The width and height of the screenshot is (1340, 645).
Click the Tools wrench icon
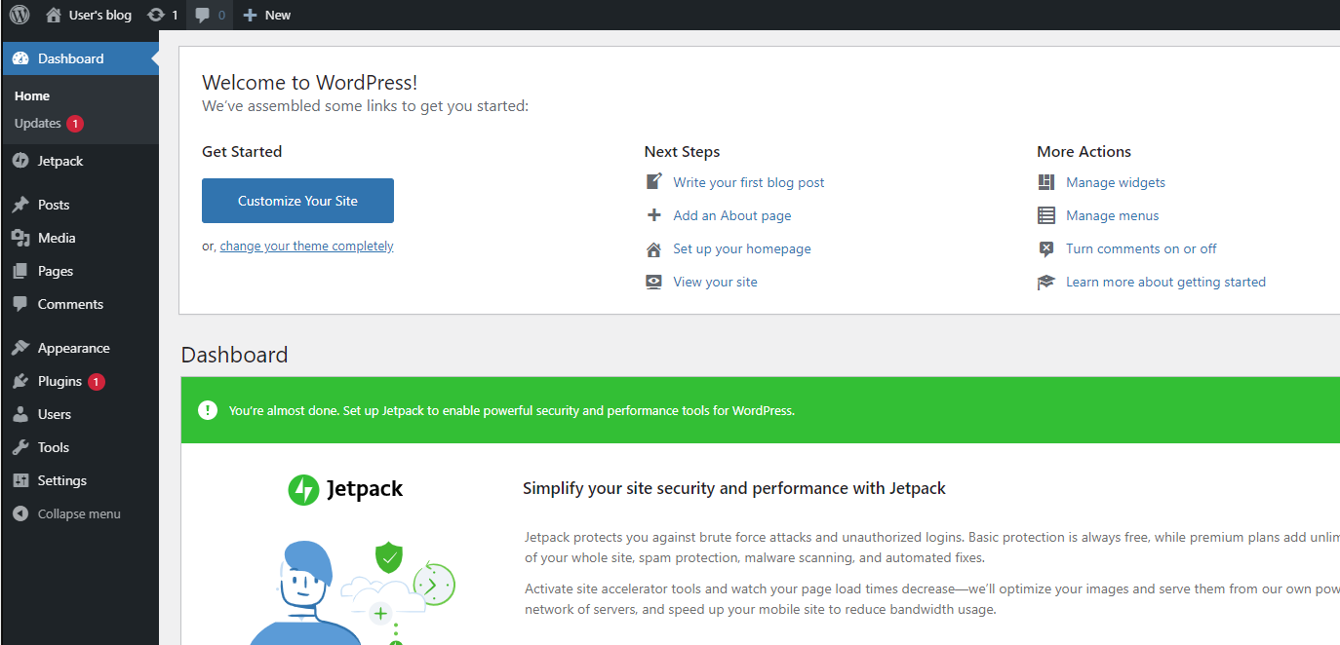pos(20,447)
